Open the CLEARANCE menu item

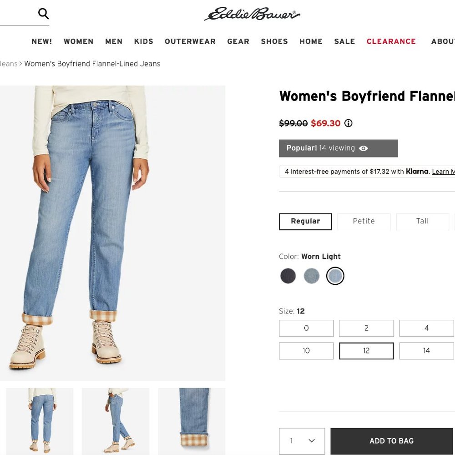(x=391, y=41)
